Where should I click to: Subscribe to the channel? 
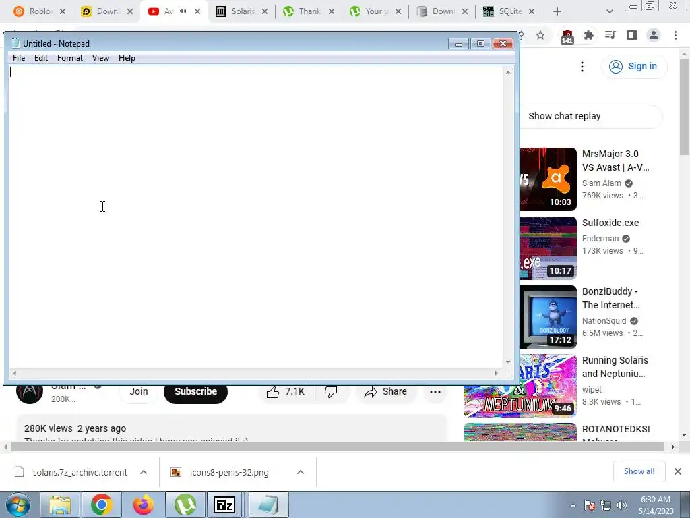tap(196, 392)
